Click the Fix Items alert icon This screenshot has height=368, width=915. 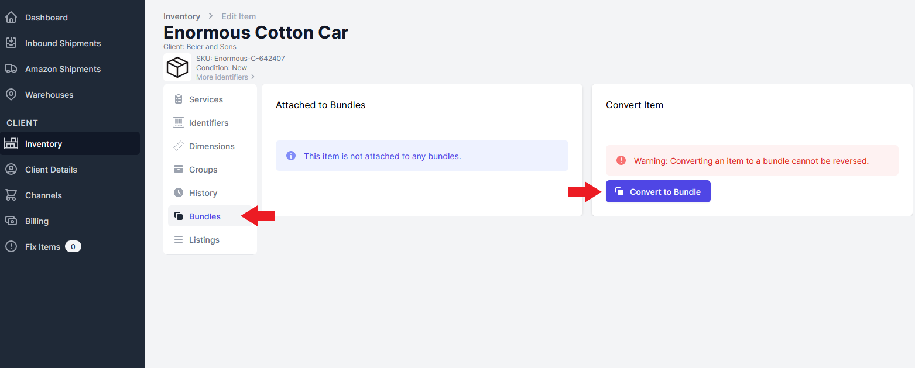(x=11, y=247)
